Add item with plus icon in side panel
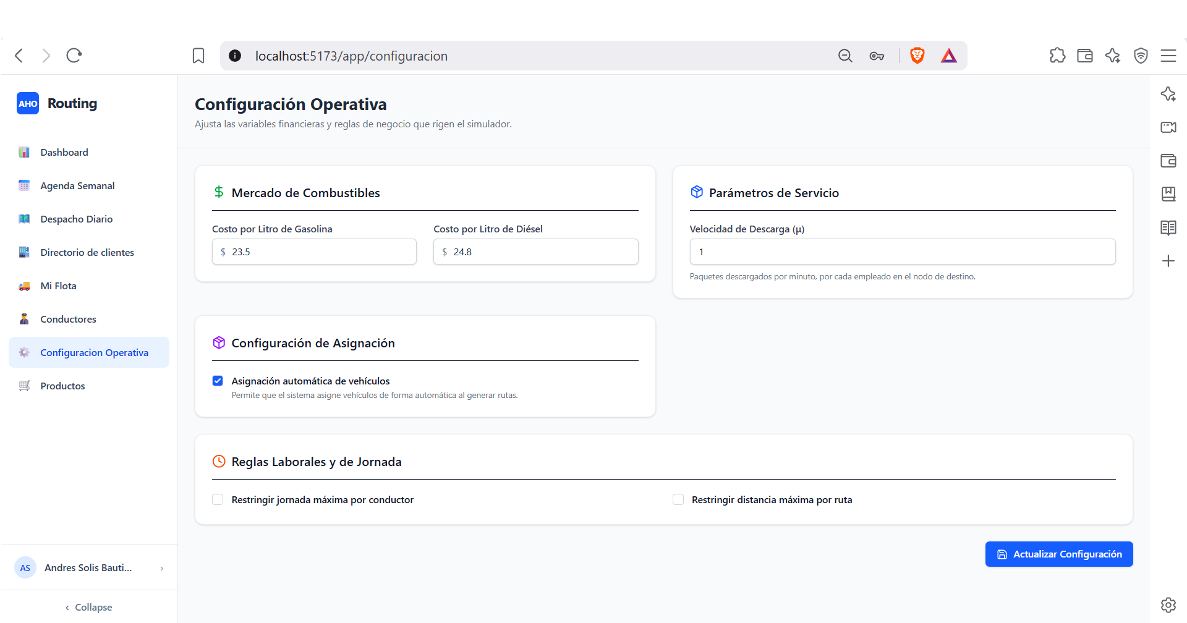Viewport: 1187px width, 623px height. (1168, 261)
